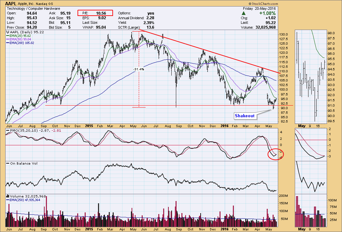
Task: Click the blue EMA(200) legend line marker
Action: click(8, 43)
